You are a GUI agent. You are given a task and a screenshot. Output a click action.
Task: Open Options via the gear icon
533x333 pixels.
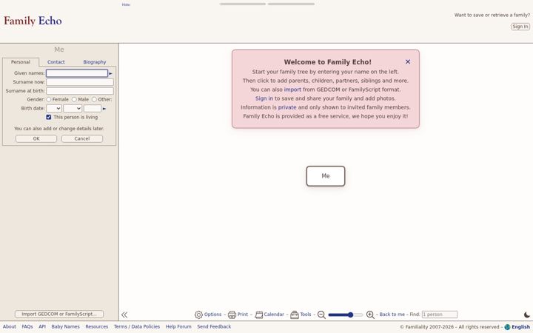pos(198,314)
